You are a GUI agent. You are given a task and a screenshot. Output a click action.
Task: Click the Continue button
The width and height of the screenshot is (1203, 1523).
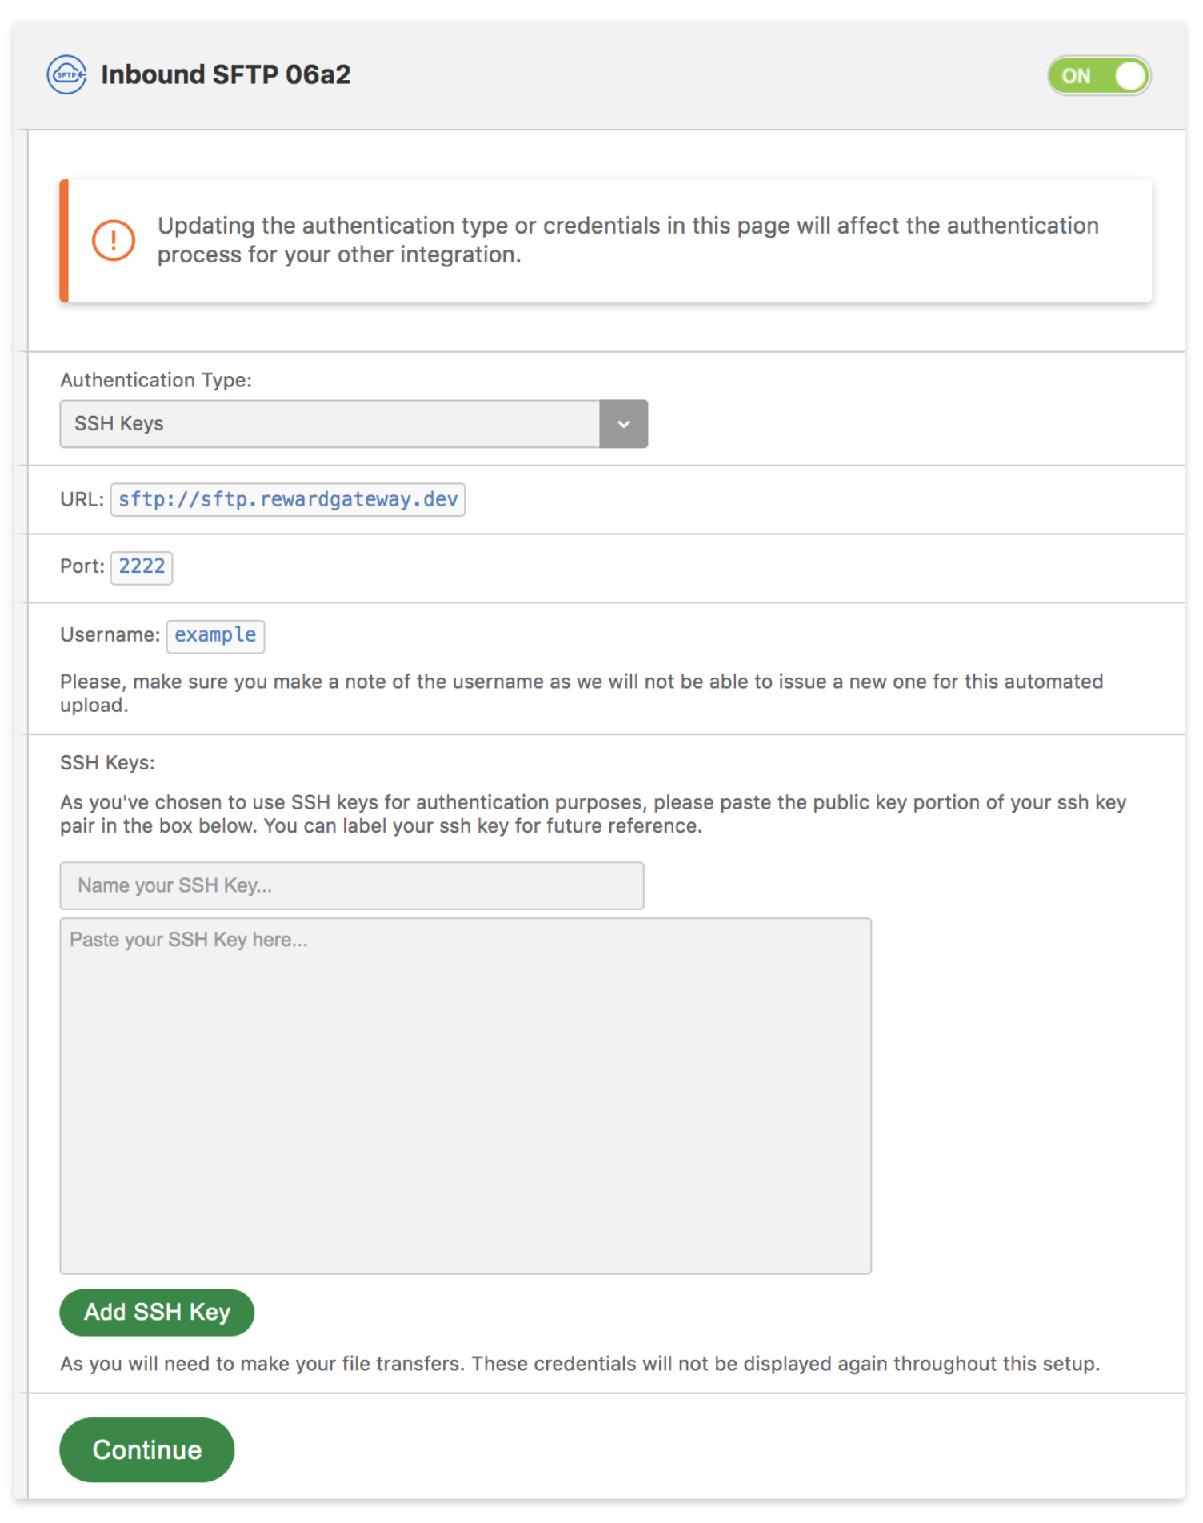[147, 1449]
